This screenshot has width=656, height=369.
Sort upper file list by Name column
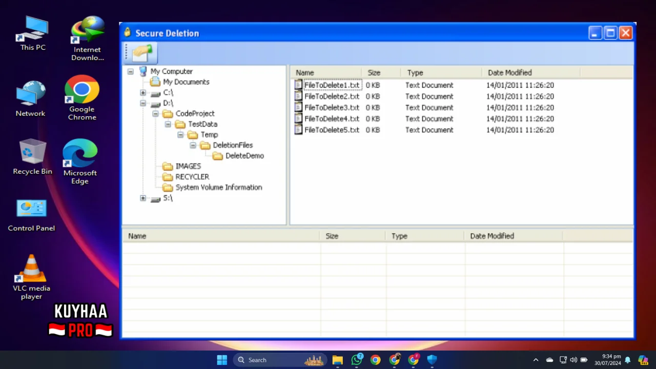(x=326, y=73)
